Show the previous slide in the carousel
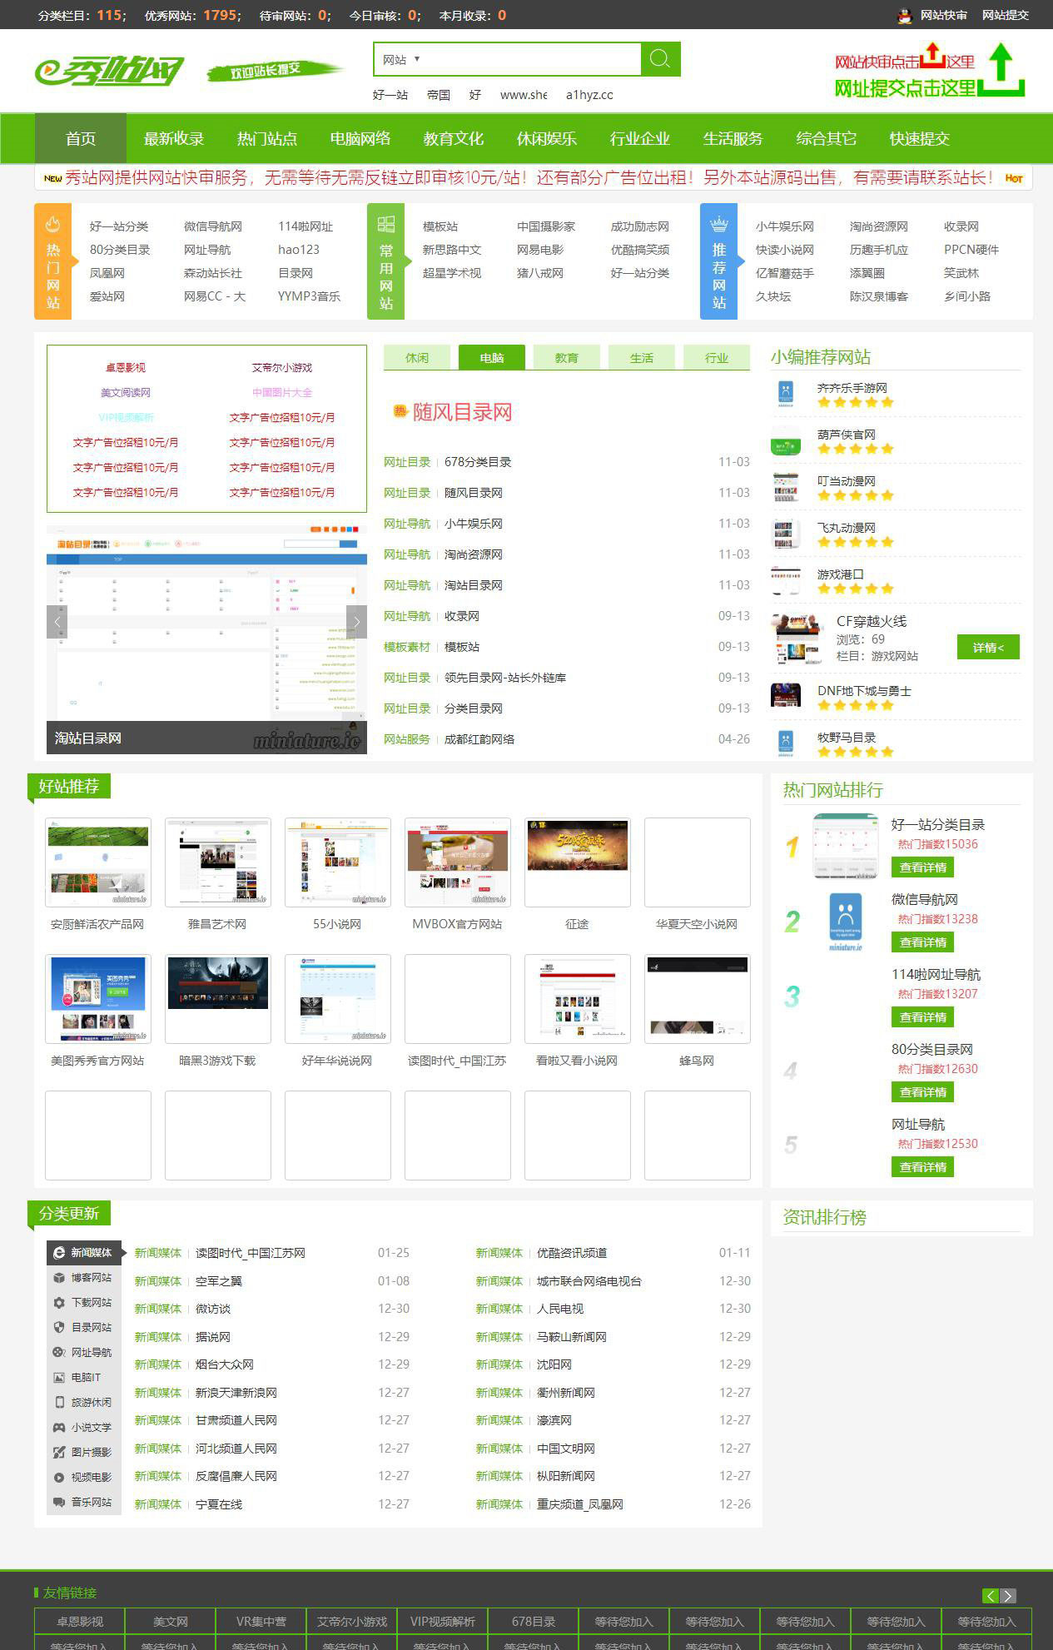 57,622
